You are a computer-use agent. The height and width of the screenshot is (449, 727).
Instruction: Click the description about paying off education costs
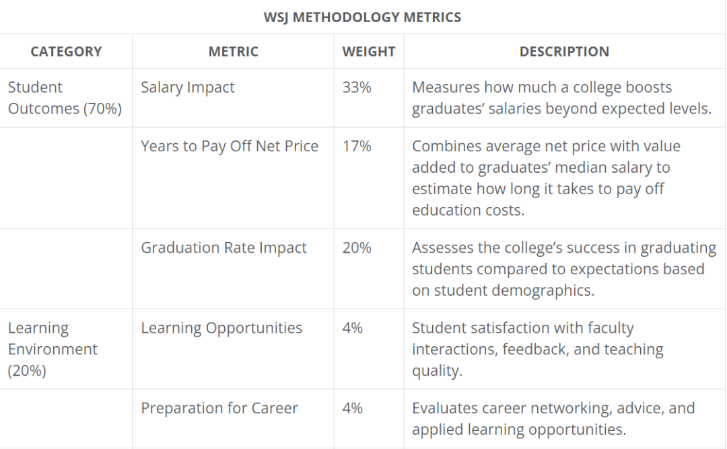(546, 178)
